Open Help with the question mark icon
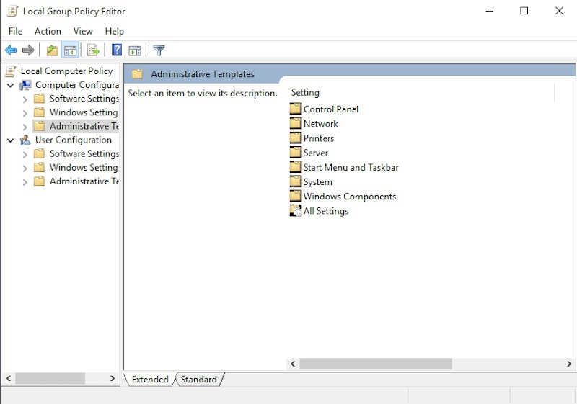This screenshot has width=577, height=404. click(x=117, y=50)
